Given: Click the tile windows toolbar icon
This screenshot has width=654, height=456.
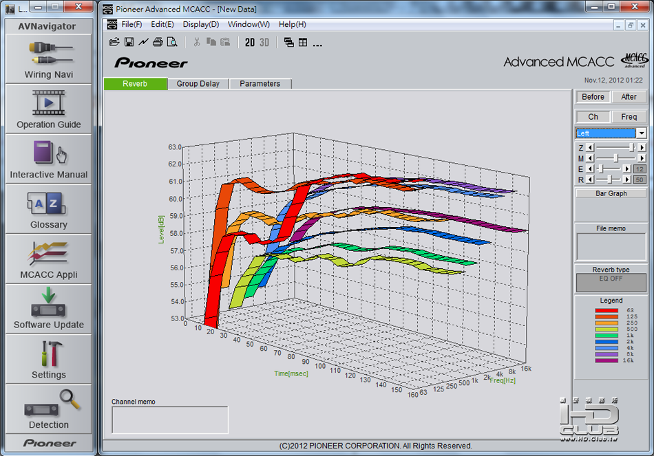Looking at the screenshot, I should (303, 42).
